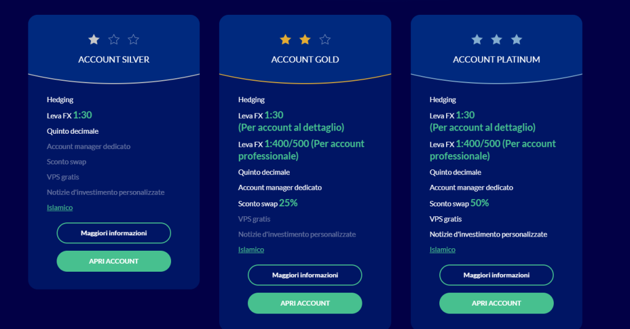
Task: Click APRI ACCOUNT under Account Gold
Action: coord(305,303)
